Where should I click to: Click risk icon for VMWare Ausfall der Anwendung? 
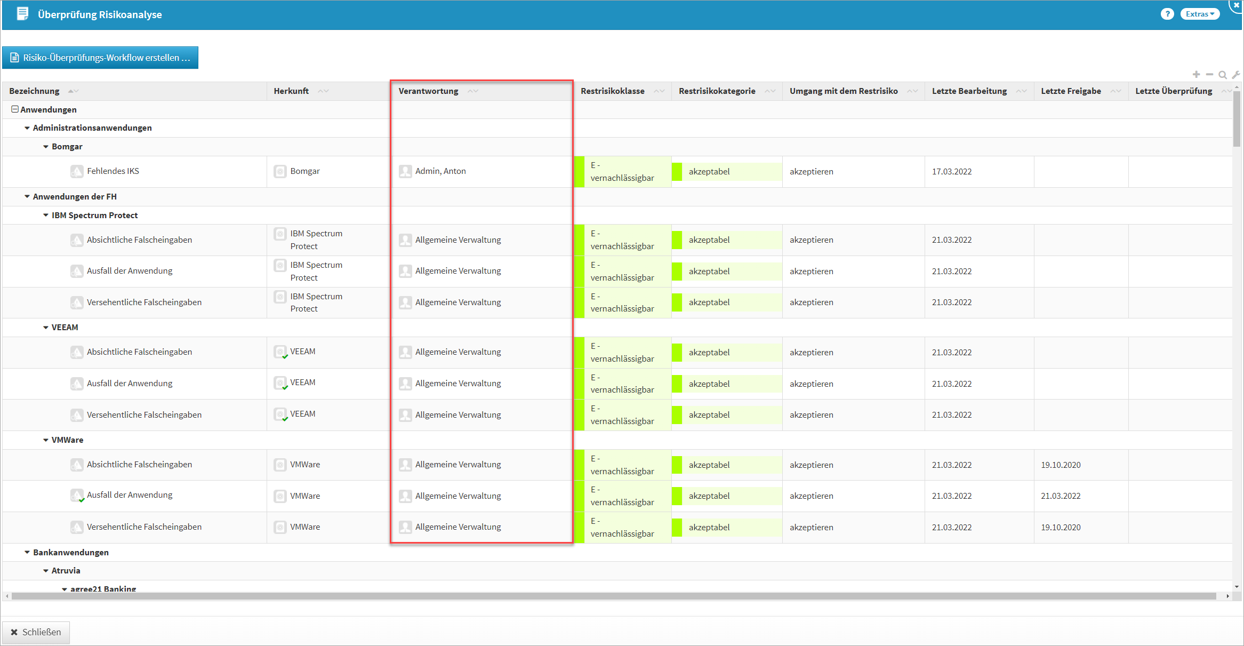pos(77,496)
